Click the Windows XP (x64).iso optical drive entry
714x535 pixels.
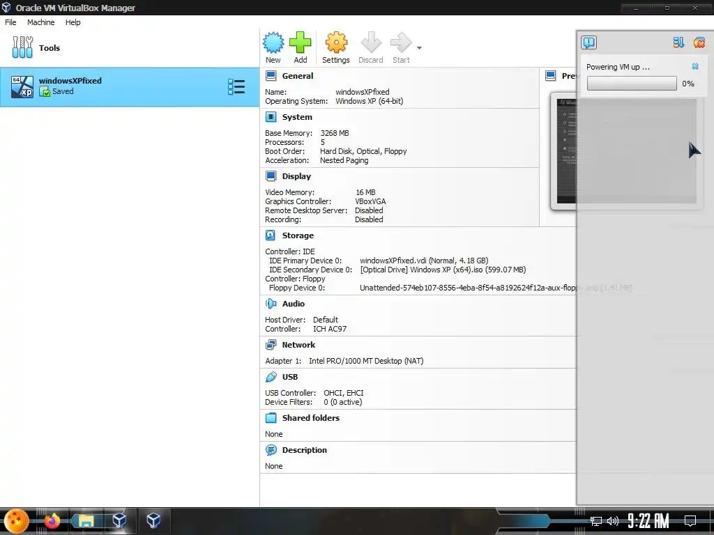[x=443, y=270]
